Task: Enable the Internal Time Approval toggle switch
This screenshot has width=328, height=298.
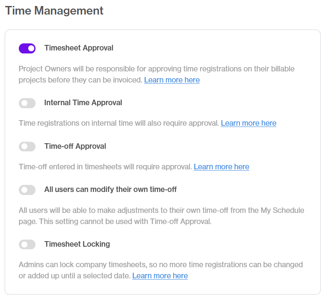Action: point(27,103)
